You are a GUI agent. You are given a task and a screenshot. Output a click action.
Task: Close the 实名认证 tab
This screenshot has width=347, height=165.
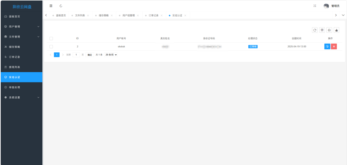click(x=185, y=16)
